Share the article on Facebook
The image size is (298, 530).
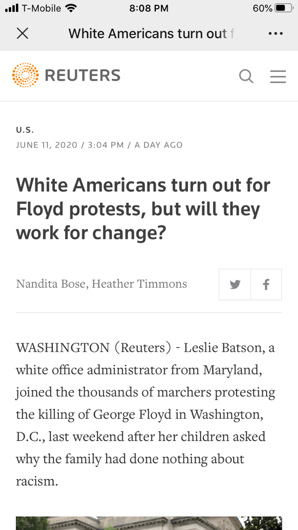[266, 284]
